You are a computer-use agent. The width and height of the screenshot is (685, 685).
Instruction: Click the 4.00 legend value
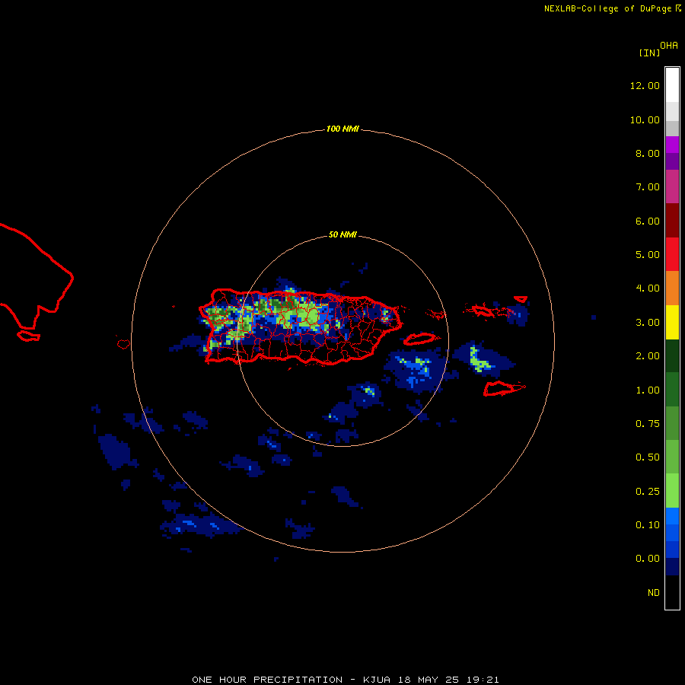pos(648,288)
